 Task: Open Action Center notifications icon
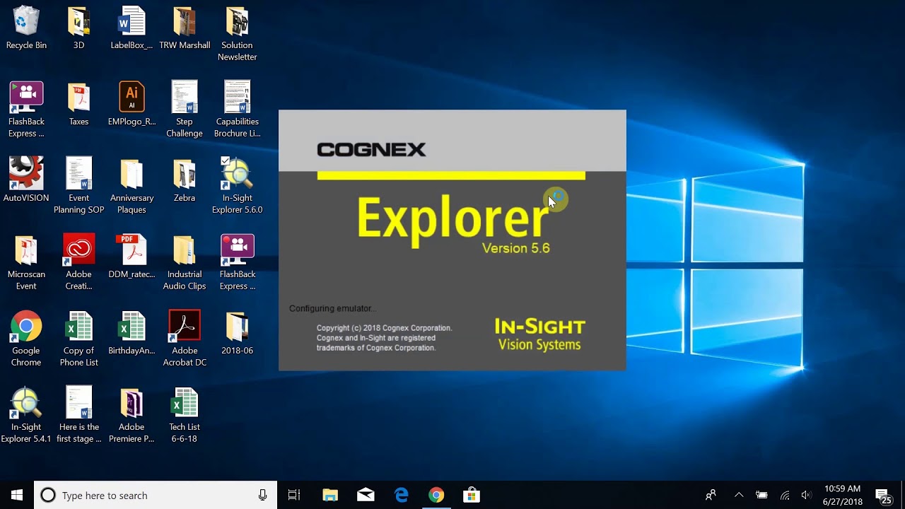882,495
